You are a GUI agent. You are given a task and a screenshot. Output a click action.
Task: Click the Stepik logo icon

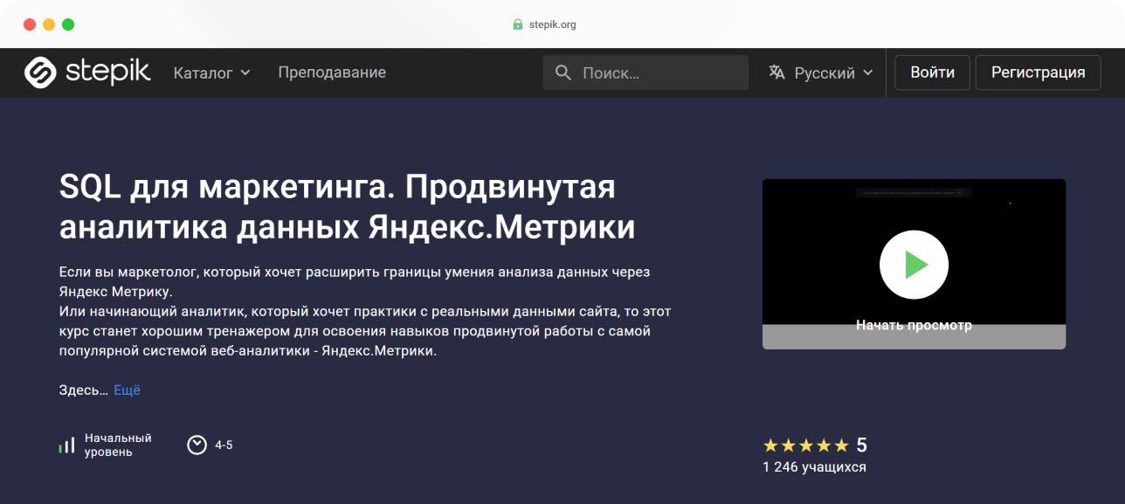40,72
